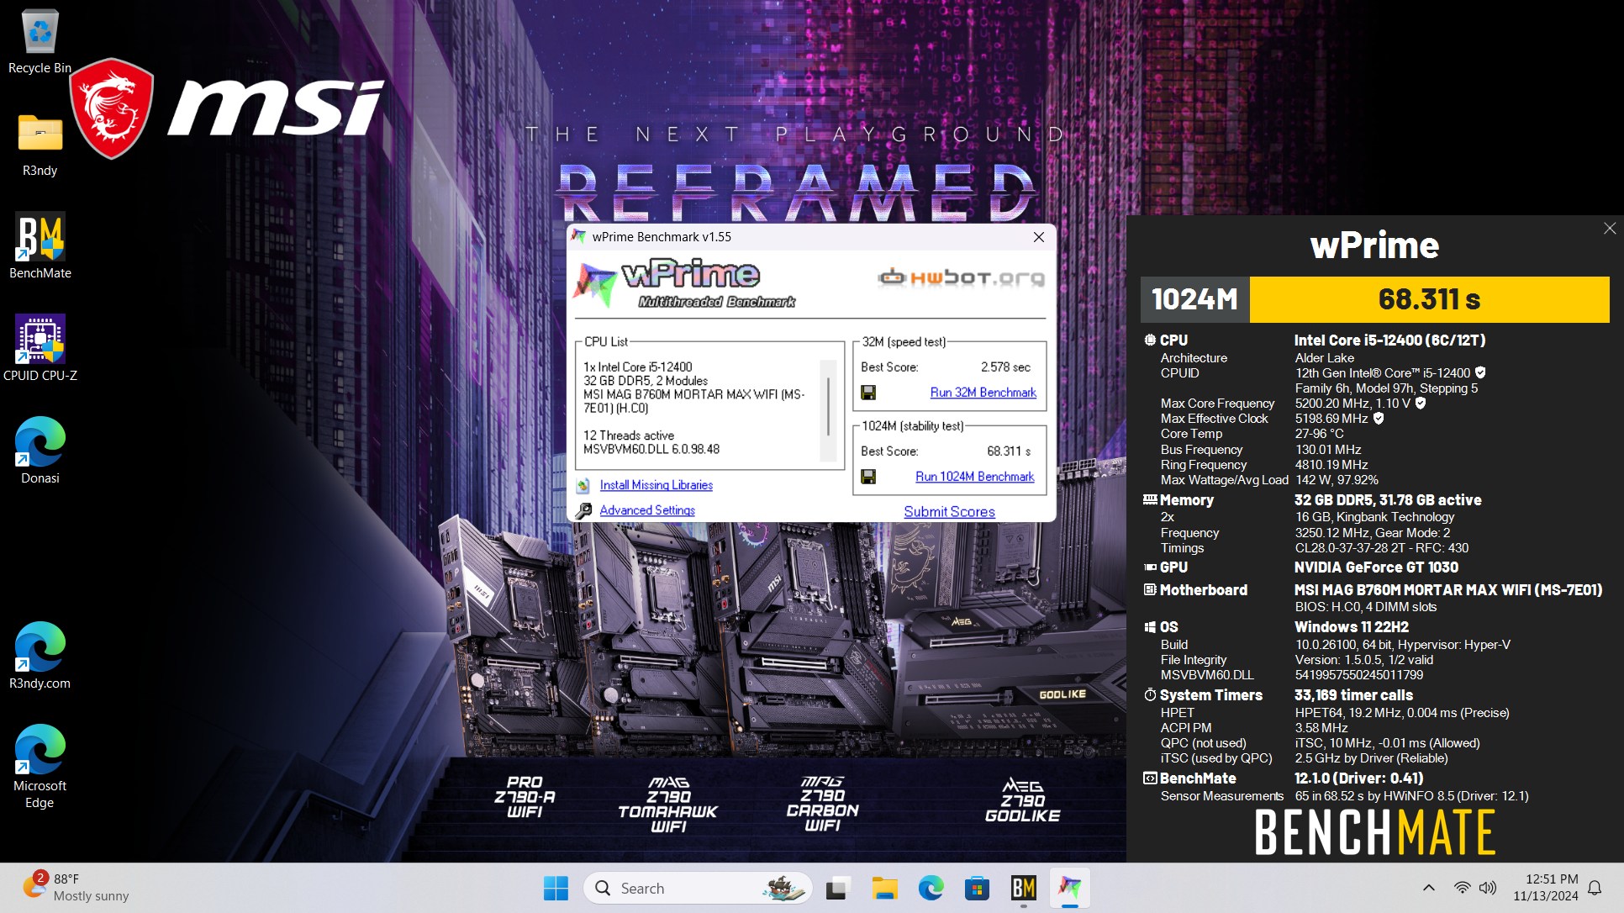Open the notifications bell icon
This screenshot has width=1624, height=913.
click(1595, 888)
